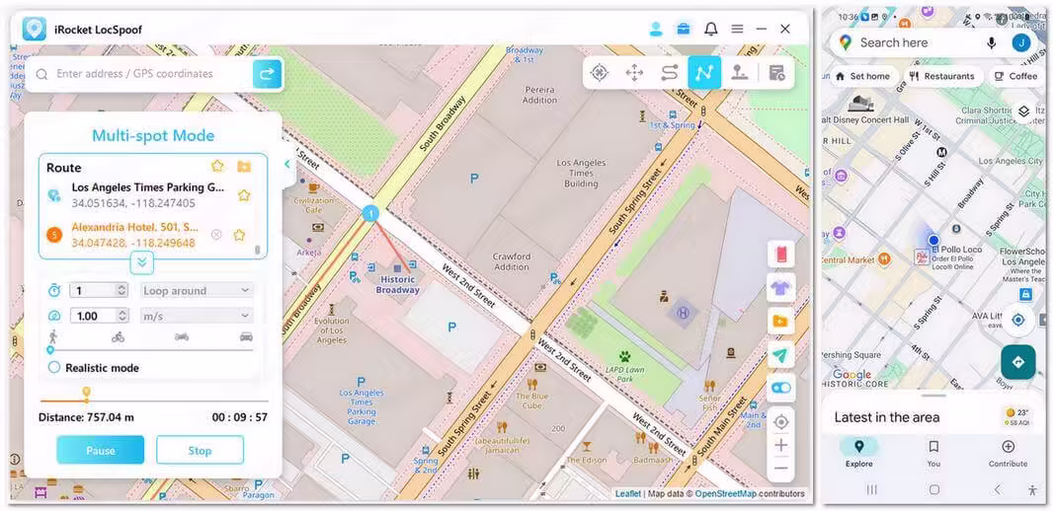
Task: Select the motorcycle speed preset icon
Action: click(x=182, y=336)
